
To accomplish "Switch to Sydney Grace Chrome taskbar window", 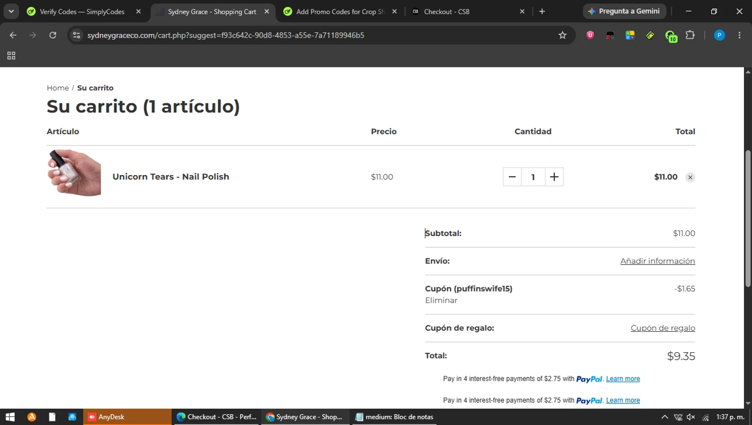I will [x=305, y=417].
